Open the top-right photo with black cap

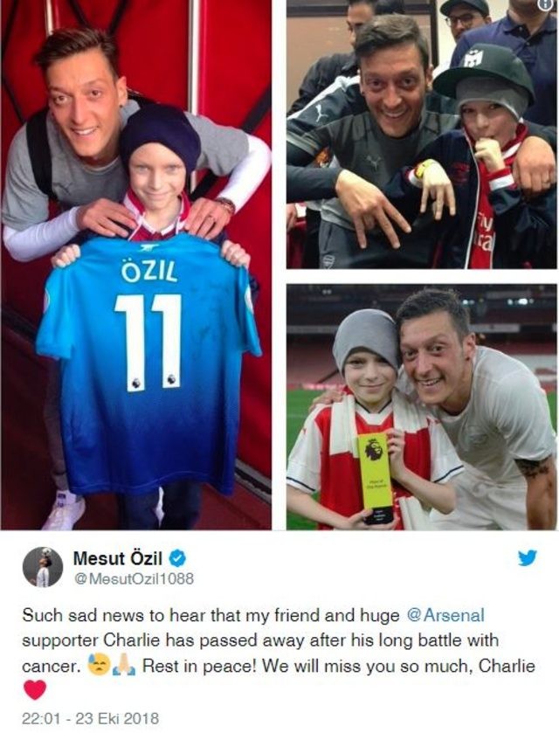[x=422, y=135]
